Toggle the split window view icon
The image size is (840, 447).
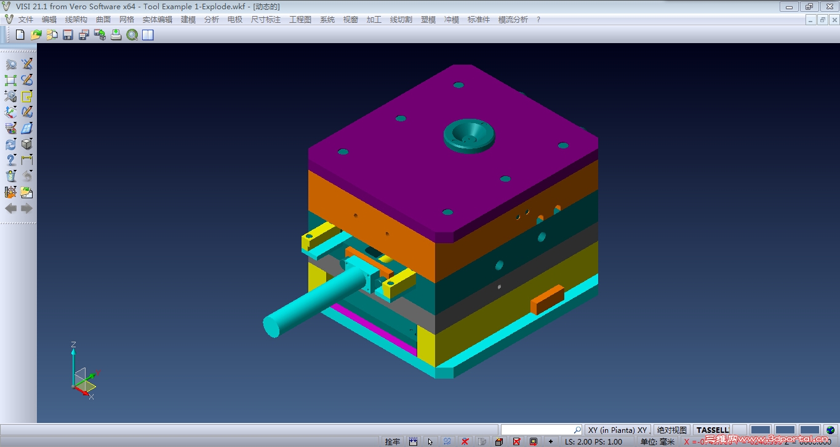click(148, 34)
